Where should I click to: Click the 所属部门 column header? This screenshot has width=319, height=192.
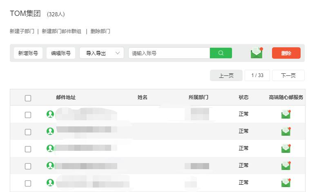pyautogui.click(x=199, y=97)
